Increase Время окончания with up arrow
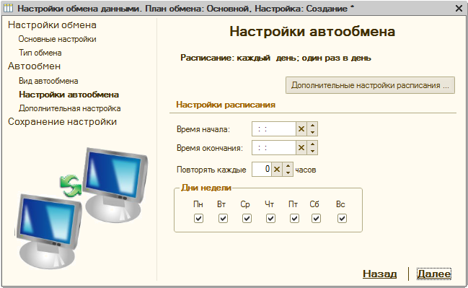The image size is (468, 288). click(312, 144)
